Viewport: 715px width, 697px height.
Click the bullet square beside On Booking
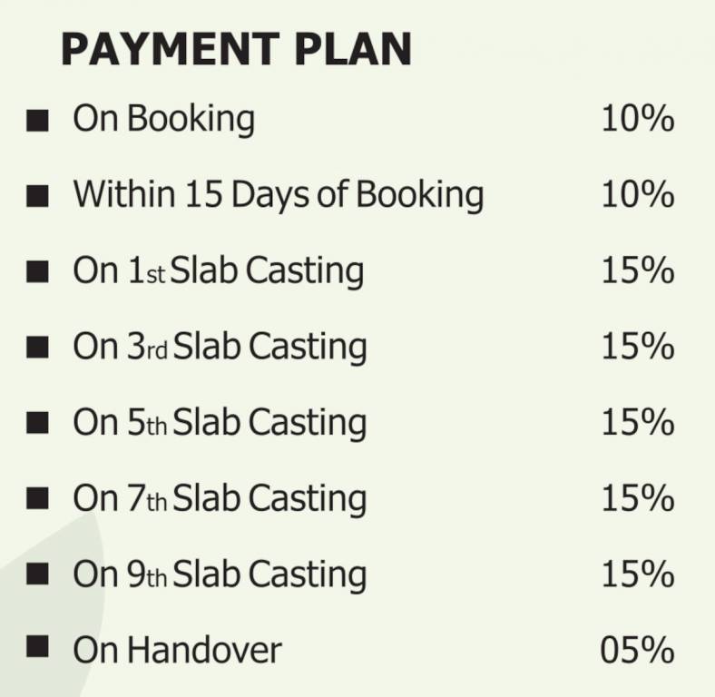click(x=37, y=120)
